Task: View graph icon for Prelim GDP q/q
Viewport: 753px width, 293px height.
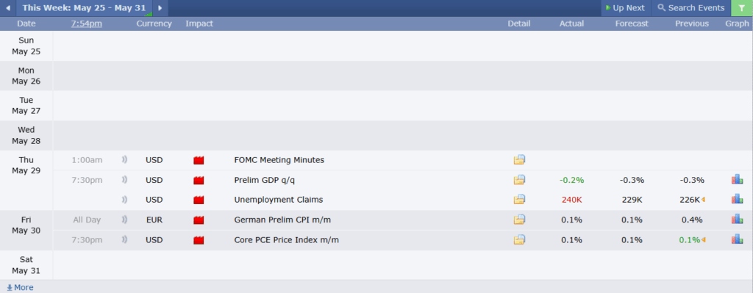Action: click(737, 179)
